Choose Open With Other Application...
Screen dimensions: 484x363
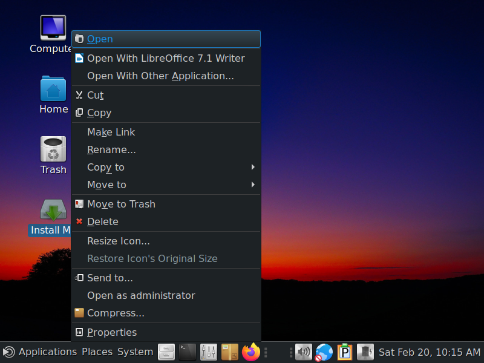pos(166,76)
